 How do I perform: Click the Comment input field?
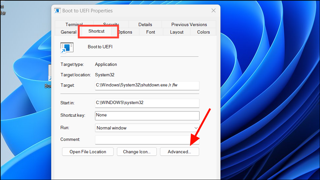pyautogui.click(x=147, y=140)
